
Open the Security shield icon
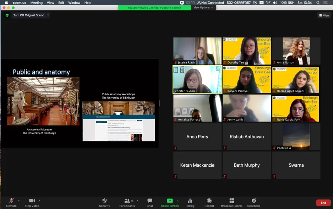(104, 201)
